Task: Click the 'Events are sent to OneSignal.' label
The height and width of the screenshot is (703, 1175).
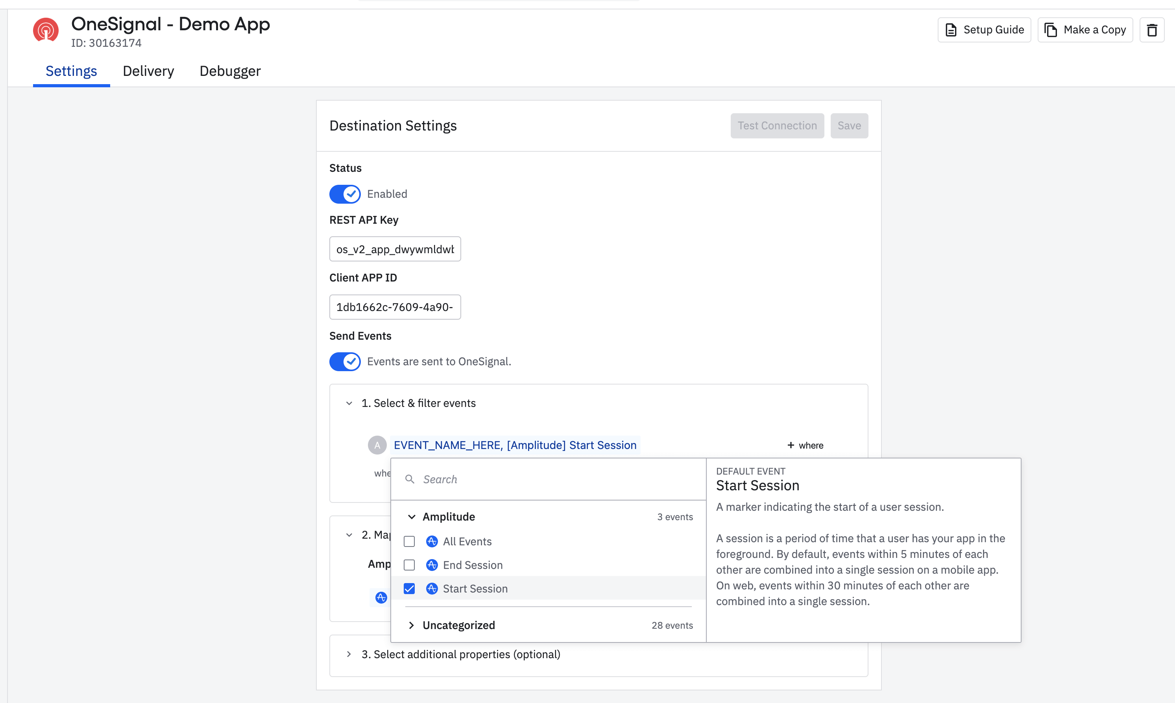Action: pyautogui.click(x=439, y=361)
